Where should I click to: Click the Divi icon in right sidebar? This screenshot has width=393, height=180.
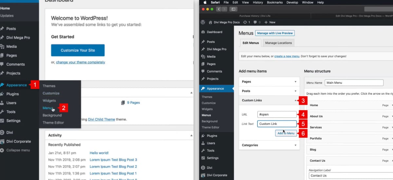pyautogui.click(x=203, y=168)
